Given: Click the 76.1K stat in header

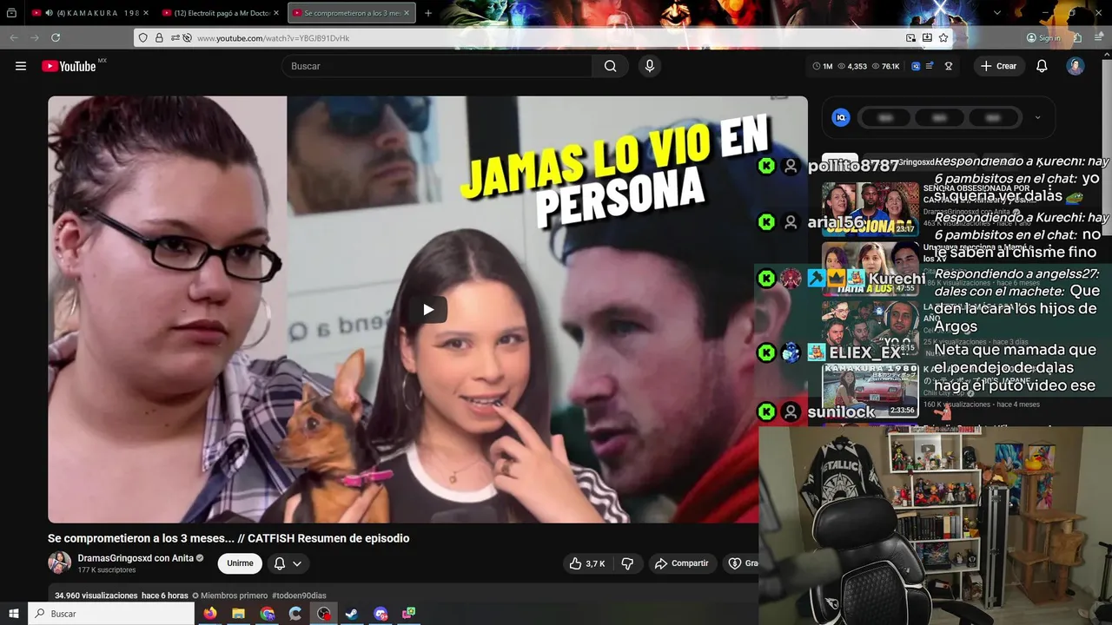Looking at the screenshot, I should 886,66.
